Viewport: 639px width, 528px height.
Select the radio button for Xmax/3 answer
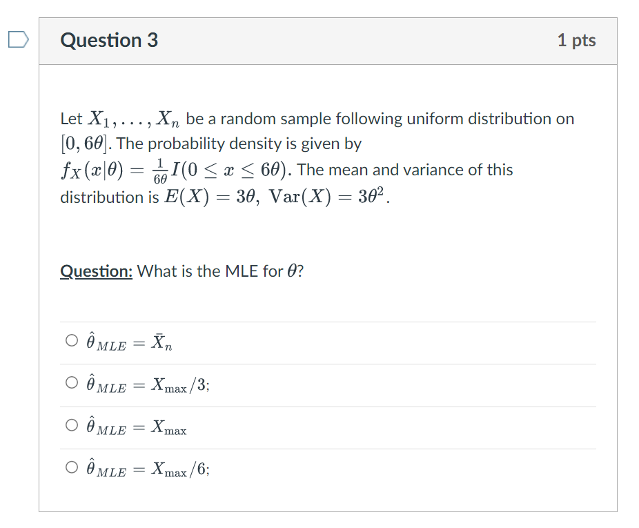coord(71,382)
